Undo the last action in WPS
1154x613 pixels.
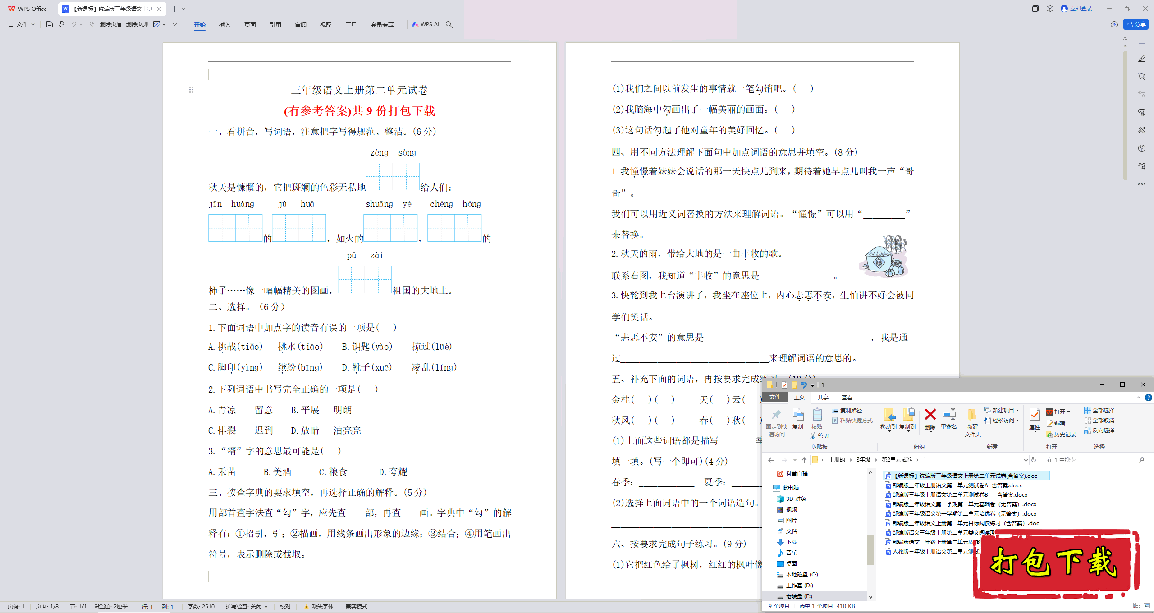point(73,24)
